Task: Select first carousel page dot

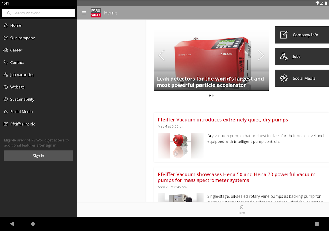Action: point(210,96)
